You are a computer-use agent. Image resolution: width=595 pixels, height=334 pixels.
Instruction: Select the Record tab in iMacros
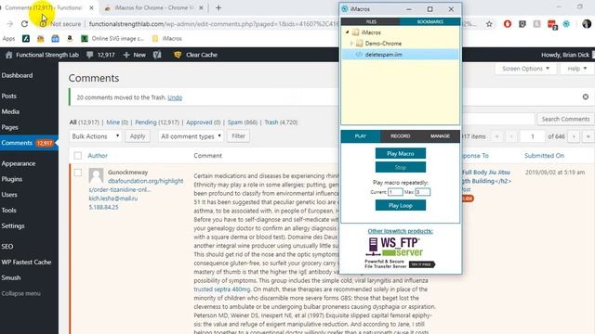(401, 136)
